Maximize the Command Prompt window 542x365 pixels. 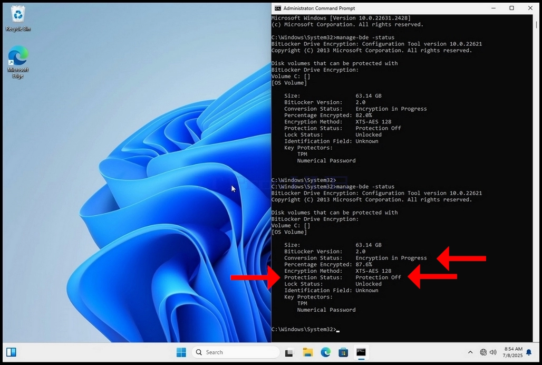[x=511, y=8]
